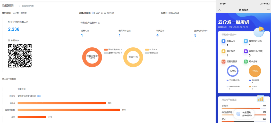Image resolution: width=271 pixels, height=123 pixels.
Task: Click the share QR code image
Action: click(x=20, y=56)
